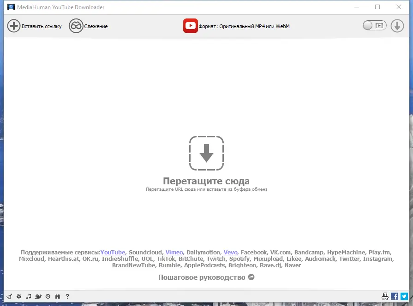Click the Dailymotion text in services list
413x306 pixels.
203,253
